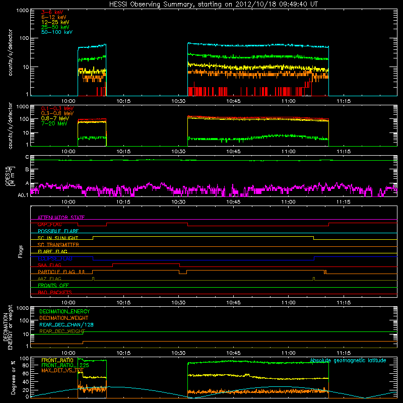Select the FRONTS_OFF flag label
Image resolution: width=403 pixels, height=403 pixels.
(x=53, y=286)
